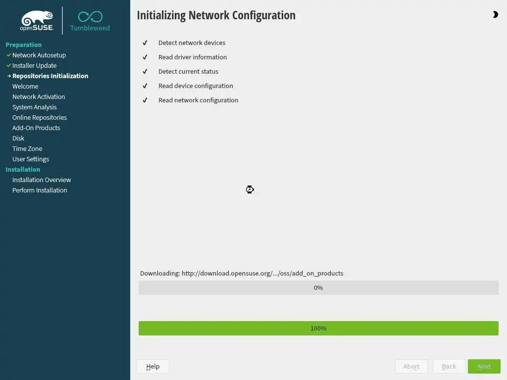
Task: Select Time Zone step in sidebar
Action: coord(27,148)
